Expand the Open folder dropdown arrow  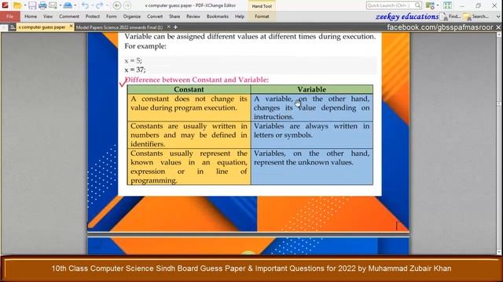[x=25, y=5]
